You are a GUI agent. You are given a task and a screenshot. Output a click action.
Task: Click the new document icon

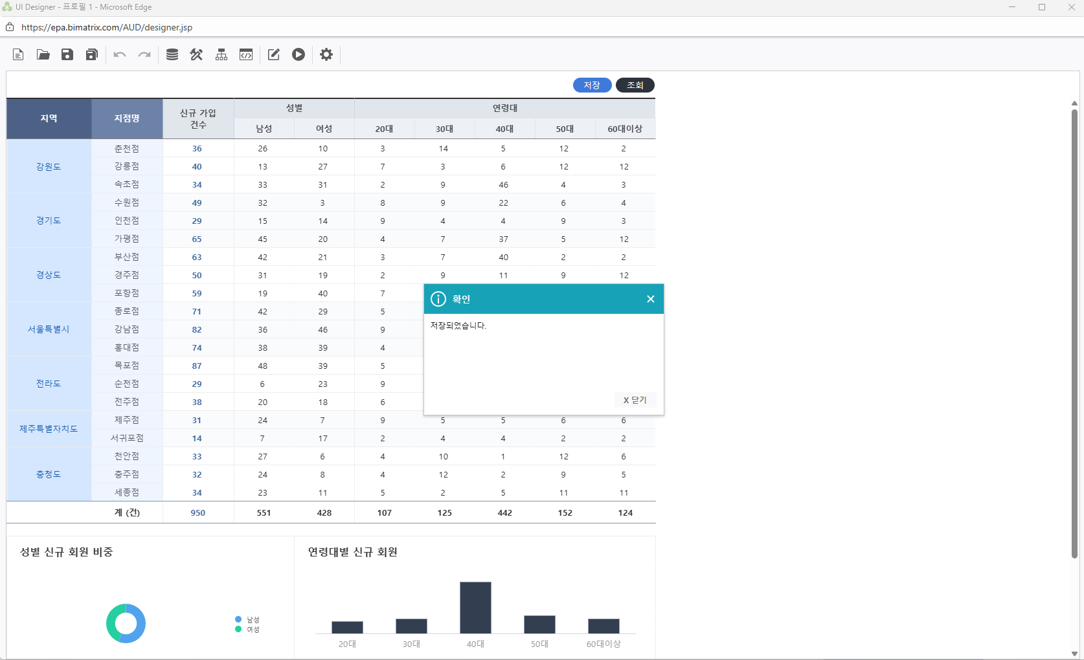pos(18,55)
